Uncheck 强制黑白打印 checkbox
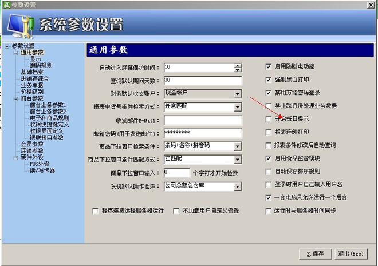 (x=268, y=80)
